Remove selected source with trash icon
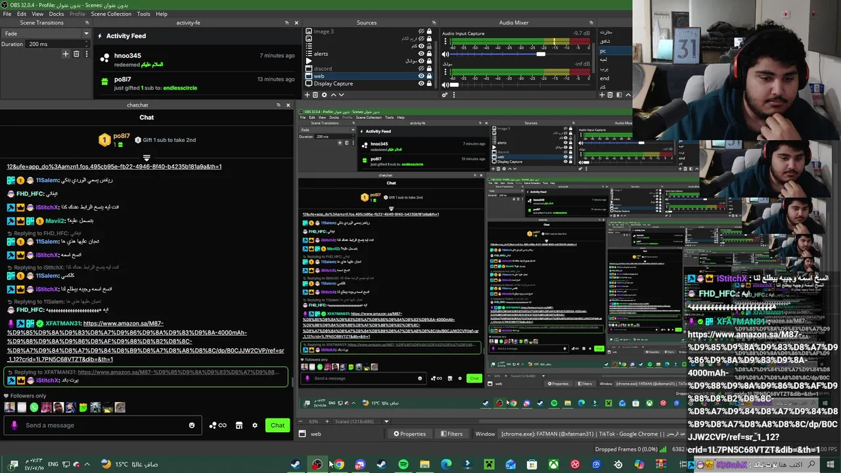841x473 pixels. 316,95
